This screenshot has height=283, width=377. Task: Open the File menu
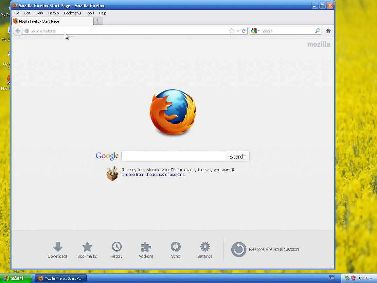[16, 13]
